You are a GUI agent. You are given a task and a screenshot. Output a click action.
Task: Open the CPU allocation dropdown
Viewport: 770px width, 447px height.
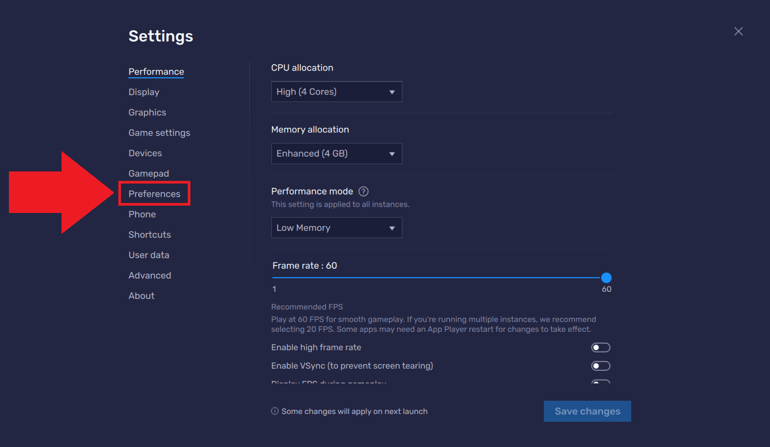[x=337, y=92]
